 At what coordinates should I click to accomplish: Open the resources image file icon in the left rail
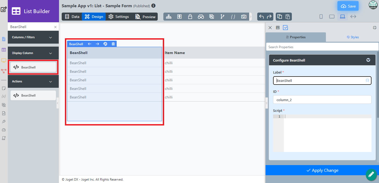click(x=4, y=113)
